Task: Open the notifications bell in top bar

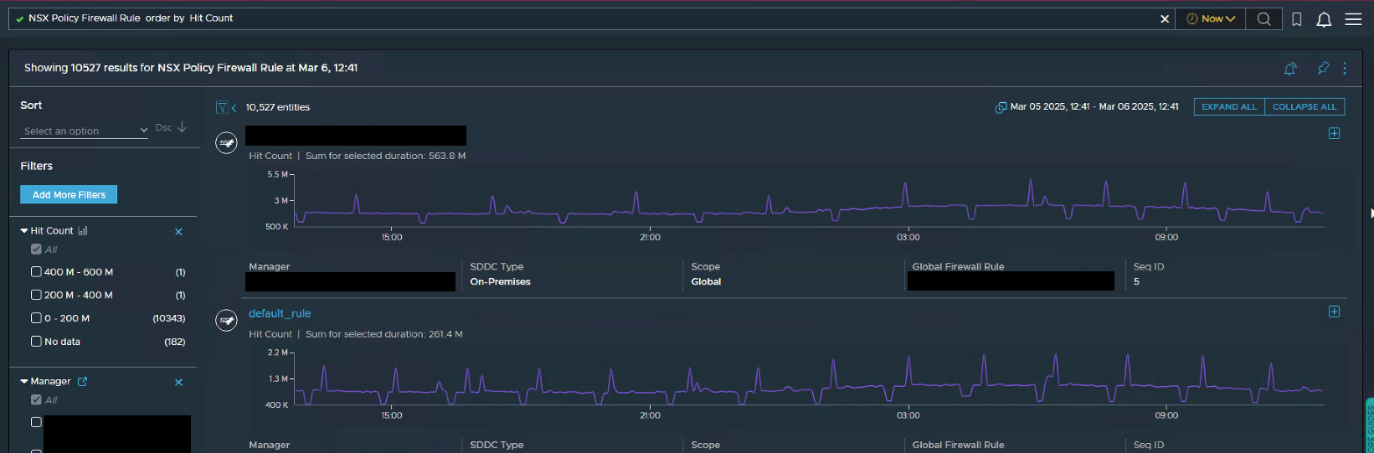Action: (x=1324, y=18)
